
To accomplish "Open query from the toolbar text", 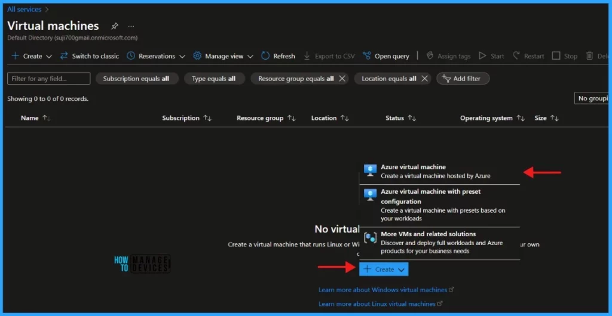I will coord(392,56).
